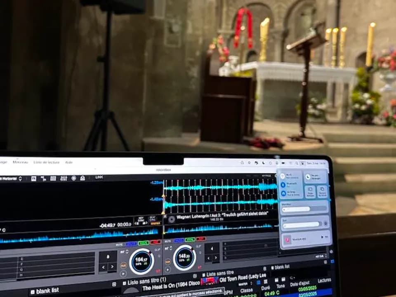Play the right deck
Screen dimensions: 396x297
167,270
